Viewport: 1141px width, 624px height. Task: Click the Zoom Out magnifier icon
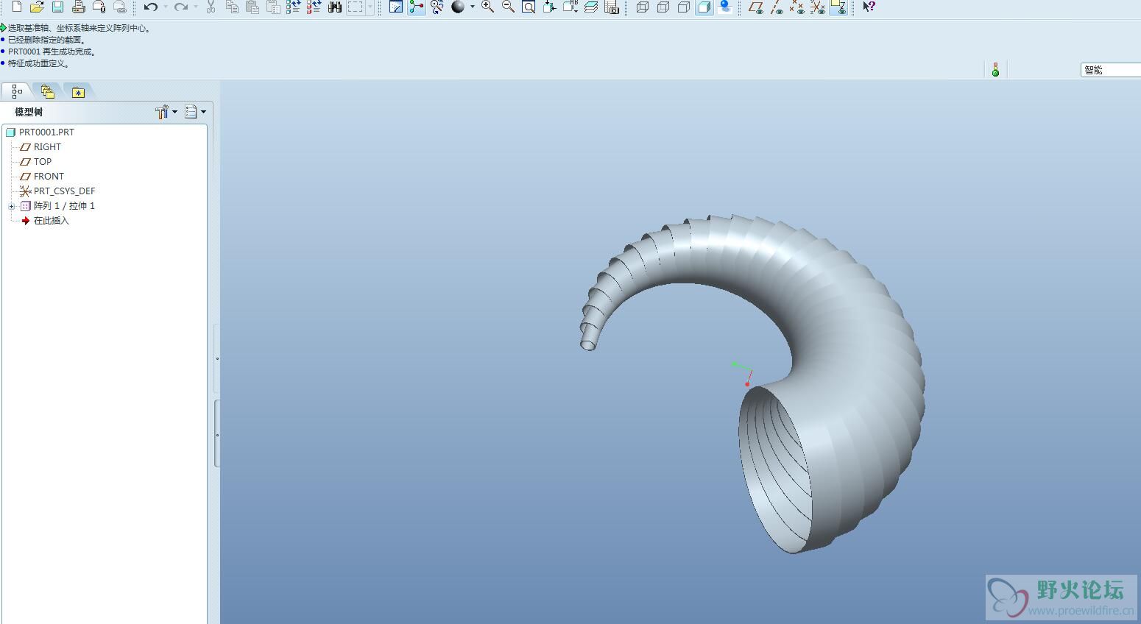point(508,7)
